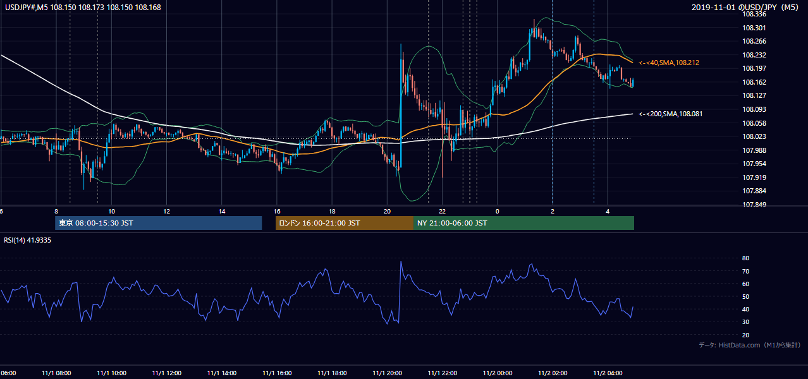This screenshot has height=379, width=808.
Task: Click the 11/2 02:00 date axis label
Action: [x=552, y=373]
